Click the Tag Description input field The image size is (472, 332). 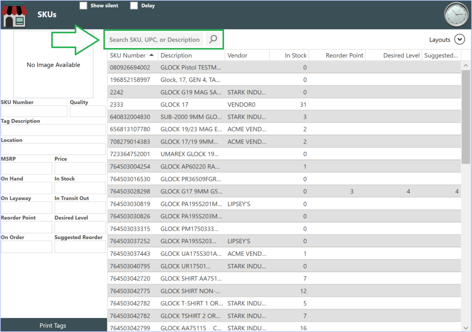tap(53, 130)
